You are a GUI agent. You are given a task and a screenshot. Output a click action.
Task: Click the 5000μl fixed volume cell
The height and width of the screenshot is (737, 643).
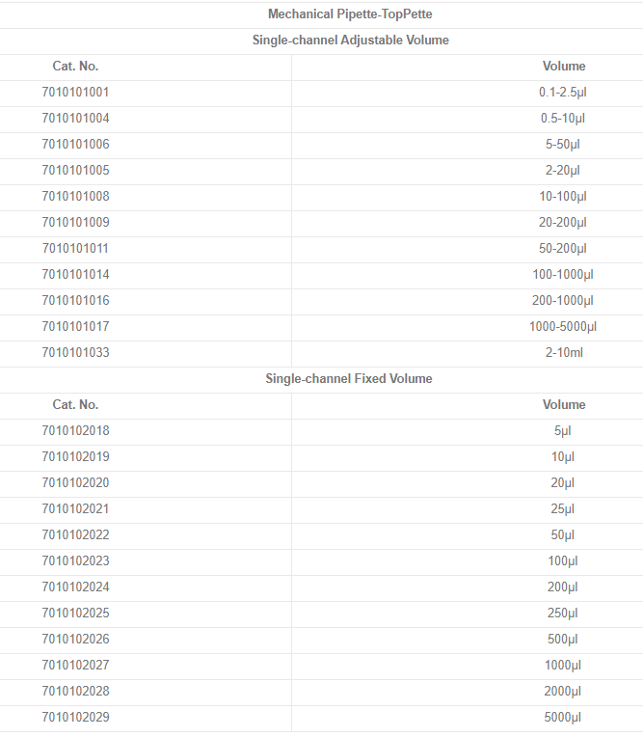[564, 718]
